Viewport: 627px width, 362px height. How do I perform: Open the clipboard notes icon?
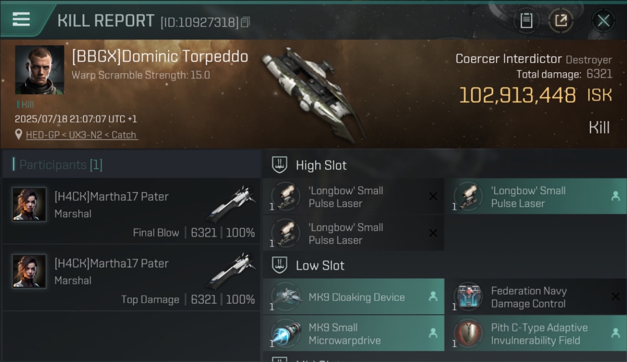tap(526, 21)
